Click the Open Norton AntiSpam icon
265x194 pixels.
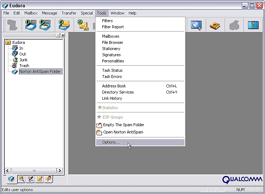click(x=99, y=133)
